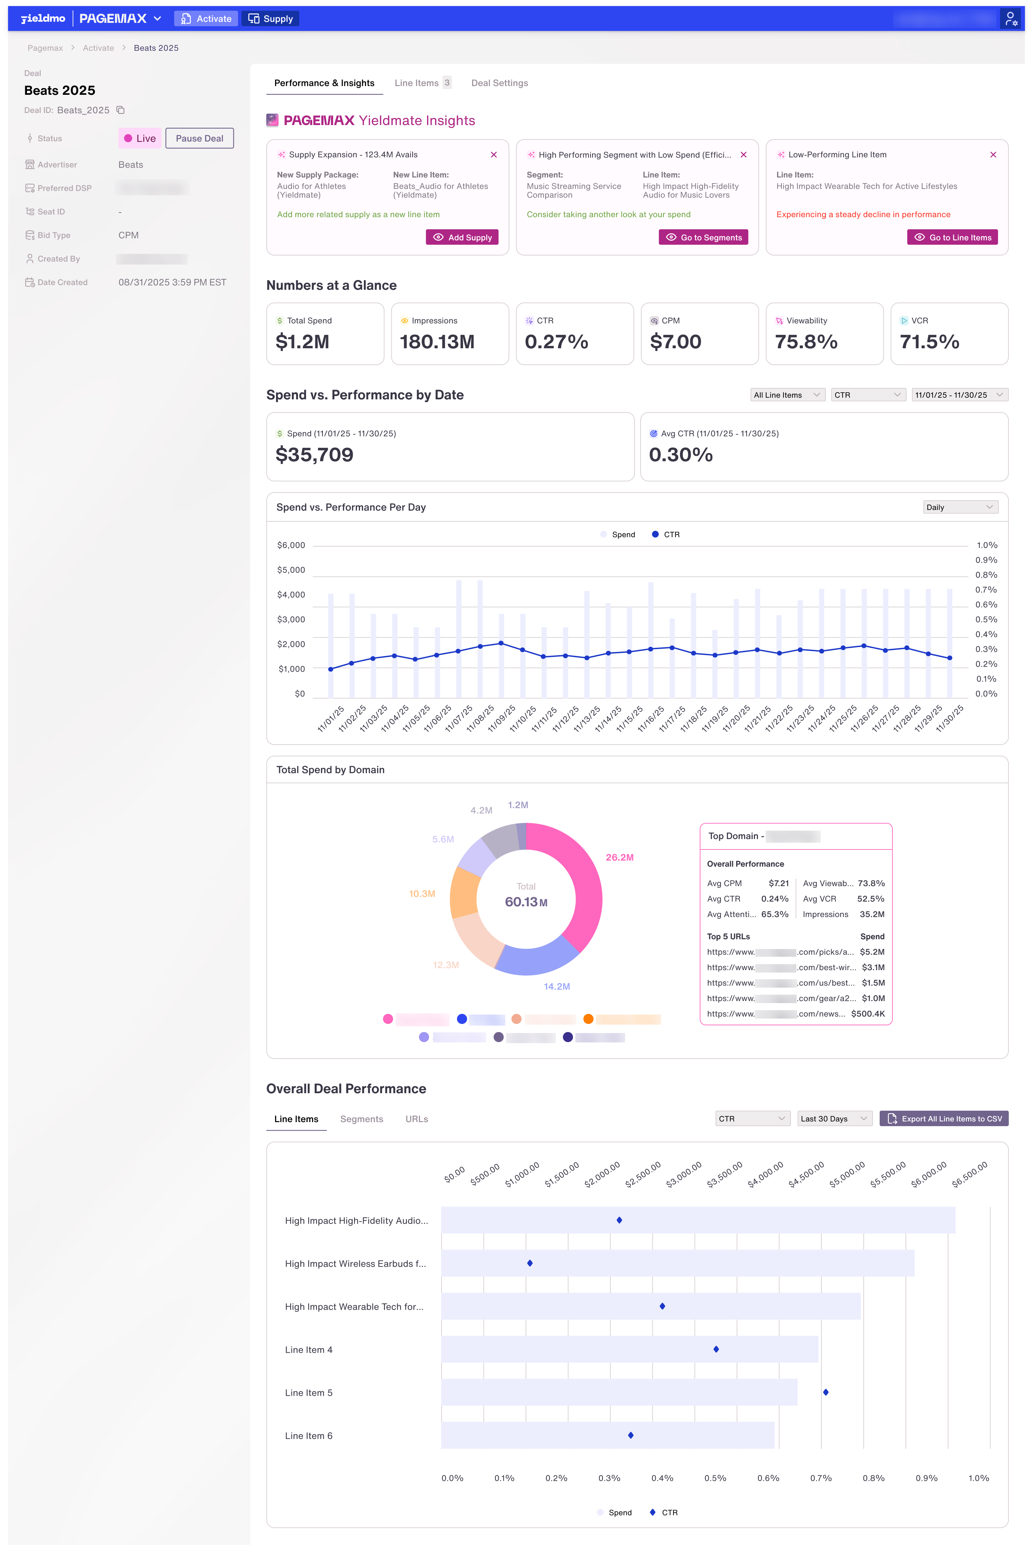Toggle the light purple domain legend entry

coord(452,1037)
